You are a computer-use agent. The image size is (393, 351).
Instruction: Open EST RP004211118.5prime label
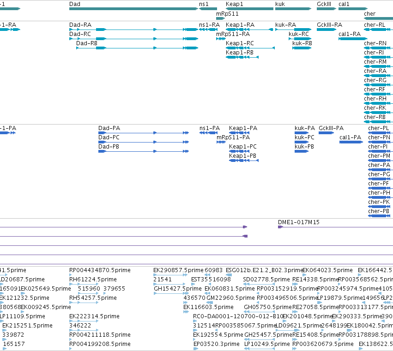(x=100, y=335)
